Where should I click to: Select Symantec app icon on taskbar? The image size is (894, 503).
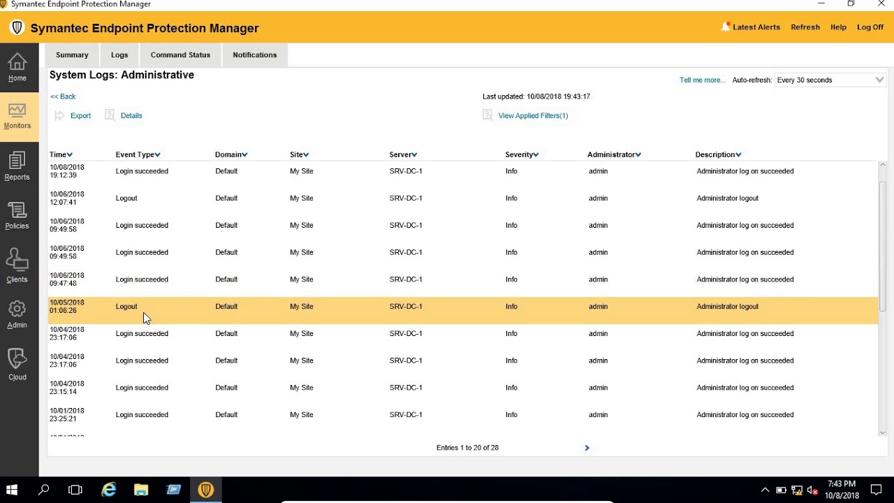pos(205,490)
